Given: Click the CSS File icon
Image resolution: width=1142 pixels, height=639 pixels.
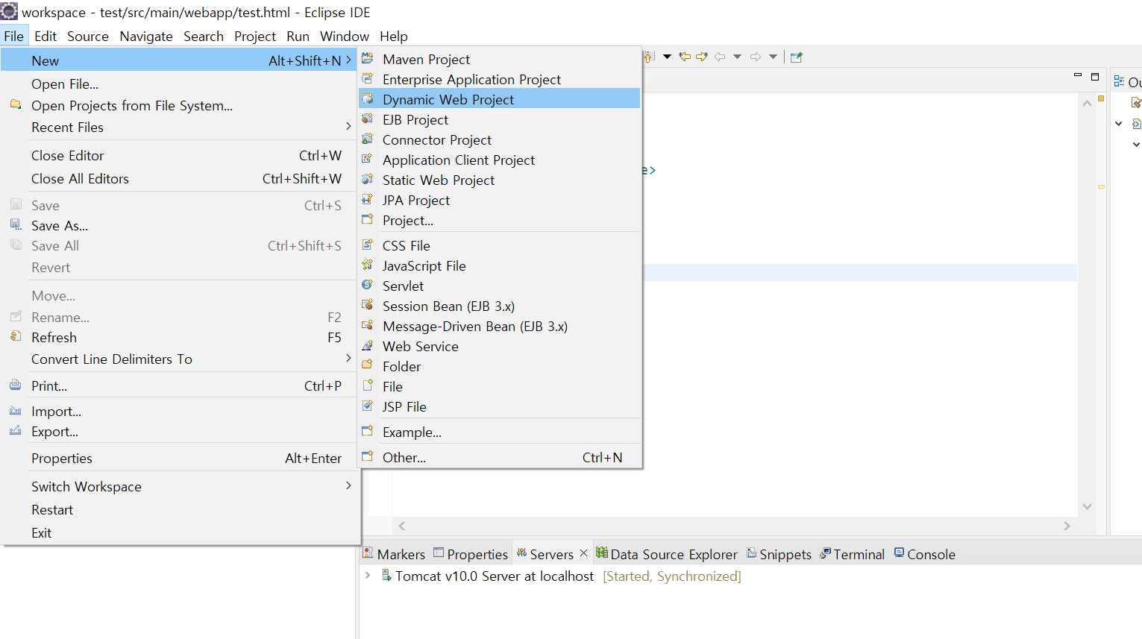Looking at the screenshot, I should 368,245.
